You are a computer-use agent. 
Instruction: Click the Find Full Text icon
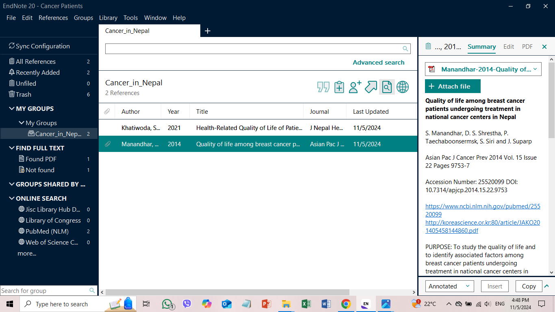pos(387,87)
